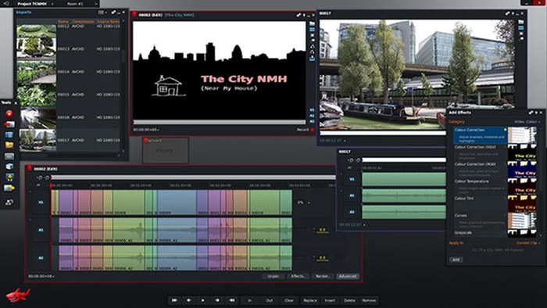The width and height of the screenshot is (547, 308).
Task: Select the Colour Tint effect
Action: coord(495,203)
